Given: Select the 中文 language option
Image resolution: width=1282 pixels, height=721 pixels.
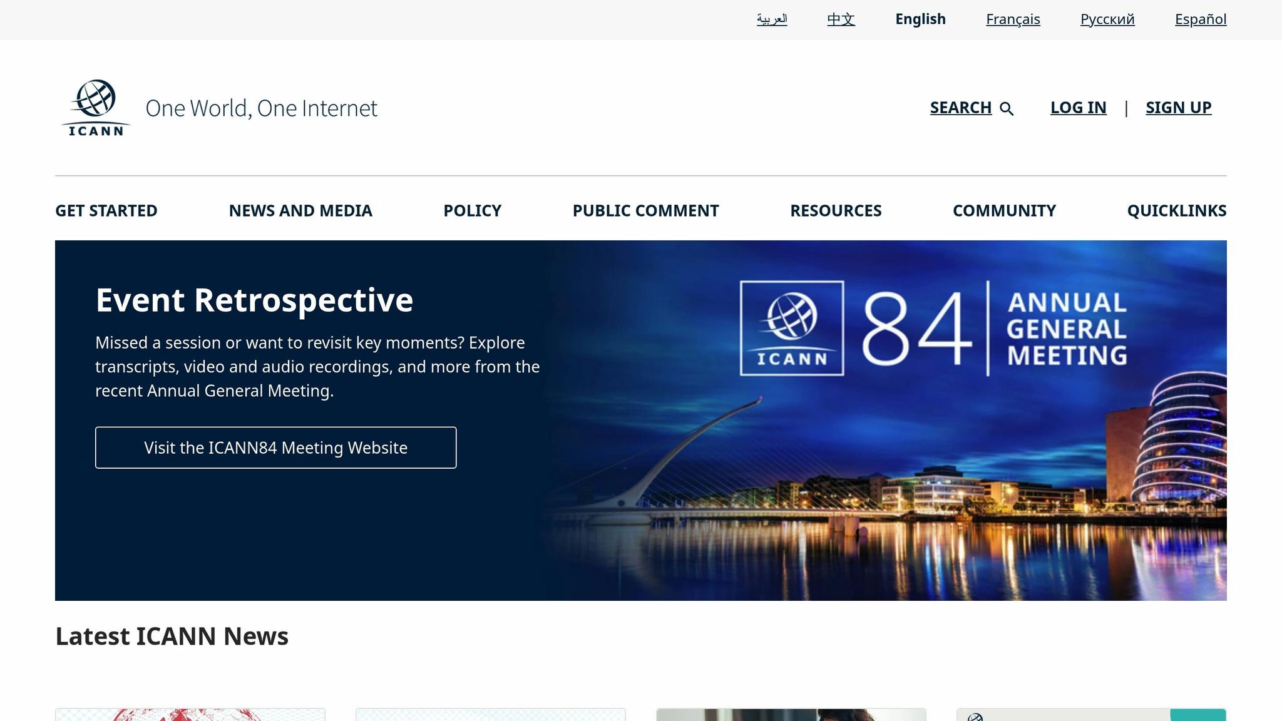Looking at the screenshot, I should pyautogui.click(x=840, y=19).
